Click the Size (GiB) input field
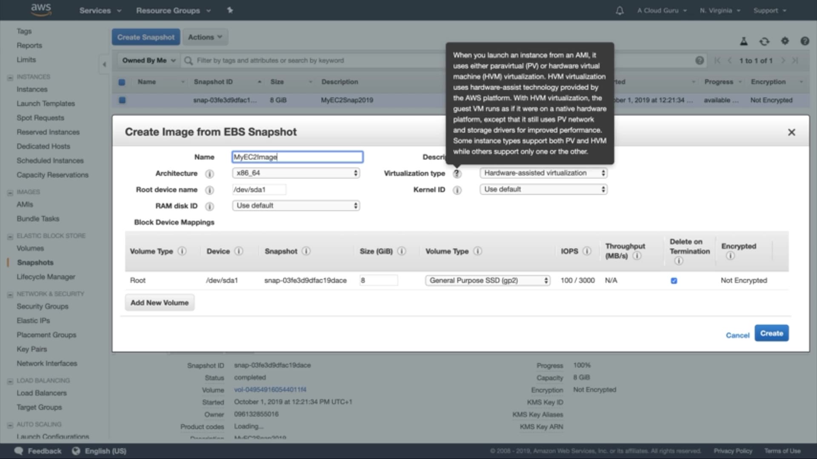The width and height of the screenshot is (817, 459). point(379,280)
